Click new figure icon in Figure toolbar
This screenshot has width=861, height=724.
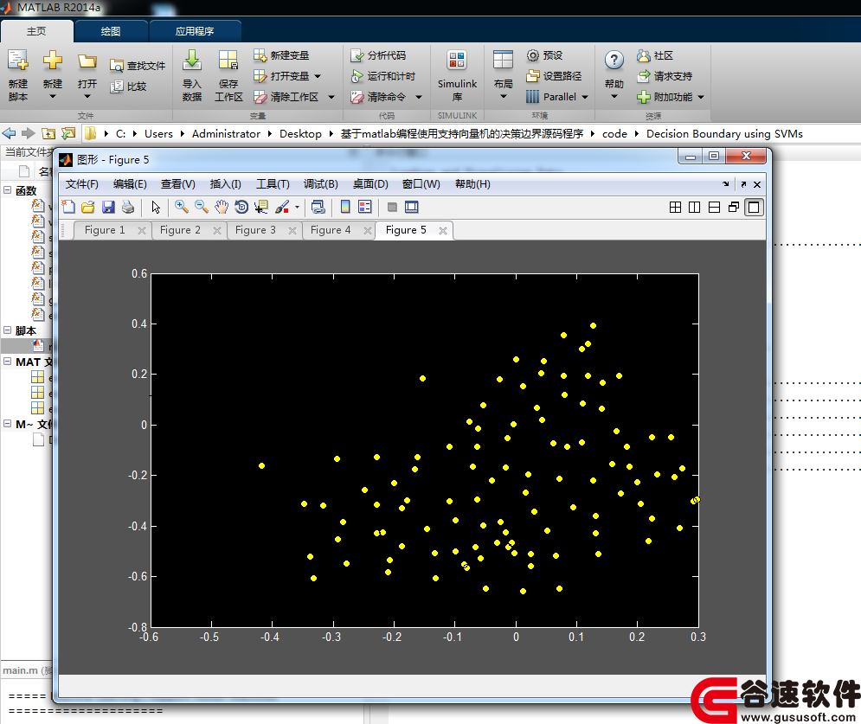[68, 207]
